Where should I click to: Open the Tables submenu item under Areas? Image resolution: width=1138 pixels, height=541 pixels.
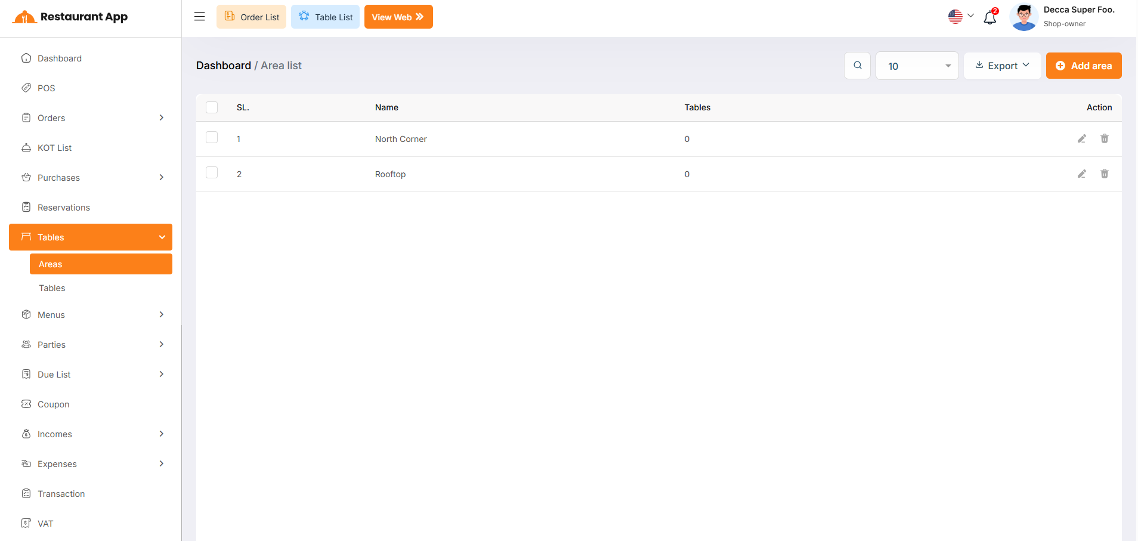tap(52, 288)
